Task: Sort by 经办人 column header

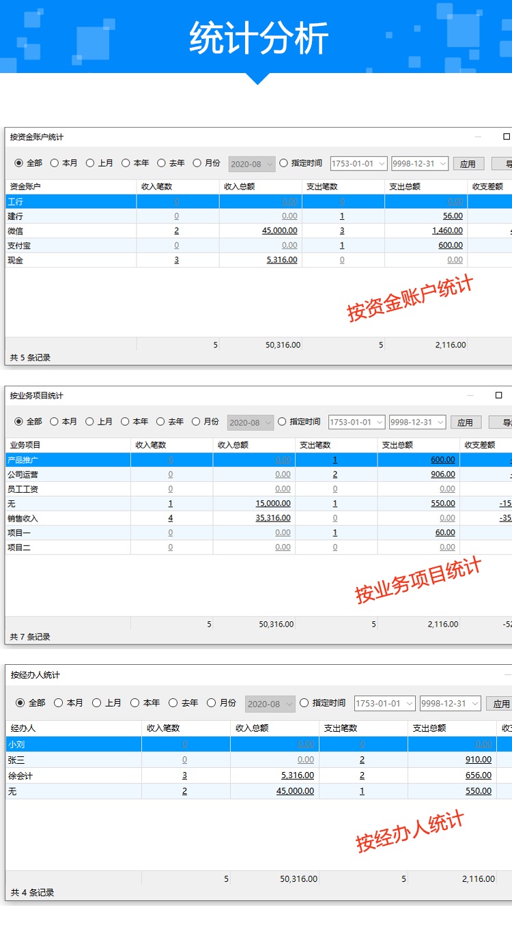Action: coord(73,728)
